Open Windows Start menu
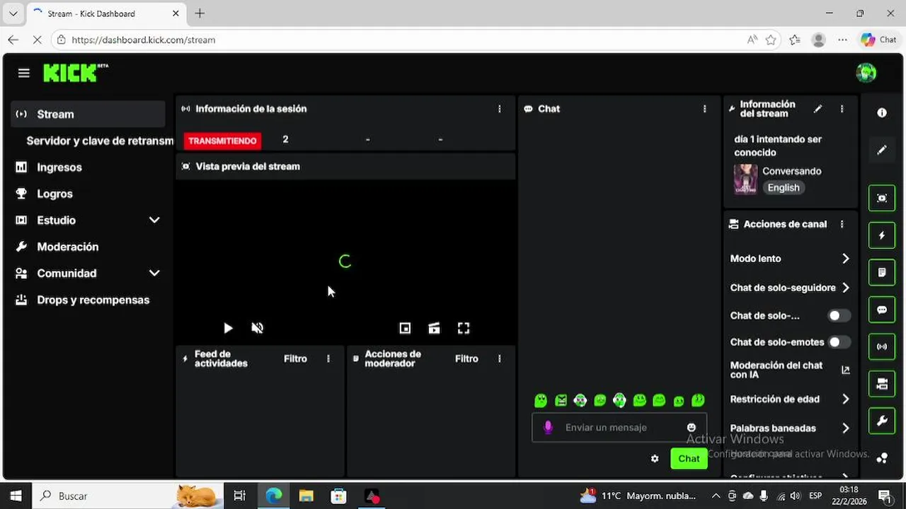Viewport: 906px width, 509px height. click(16, 496)
